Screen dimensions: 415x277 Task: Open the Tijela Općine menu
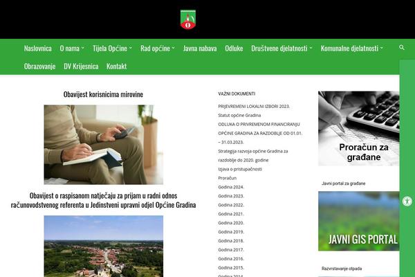click(x=110, y=48)
